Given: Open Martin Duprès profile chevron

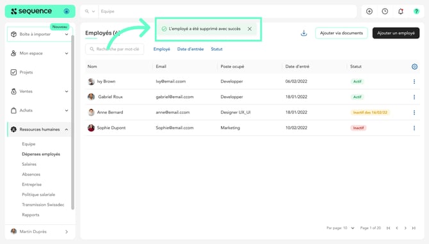Looking at the screenshot, I should pyautogui.click(x=67, y=232).
